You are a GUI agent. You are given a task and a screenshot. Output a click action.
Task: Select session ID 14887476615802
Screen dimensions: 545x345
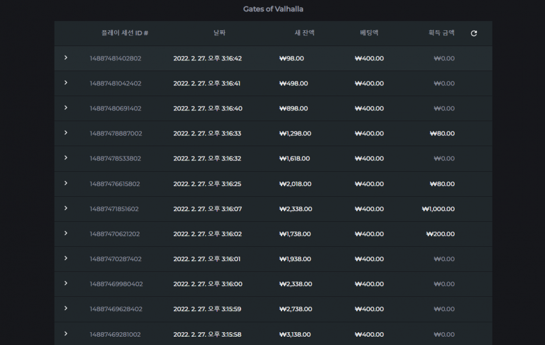click(115, 184)
